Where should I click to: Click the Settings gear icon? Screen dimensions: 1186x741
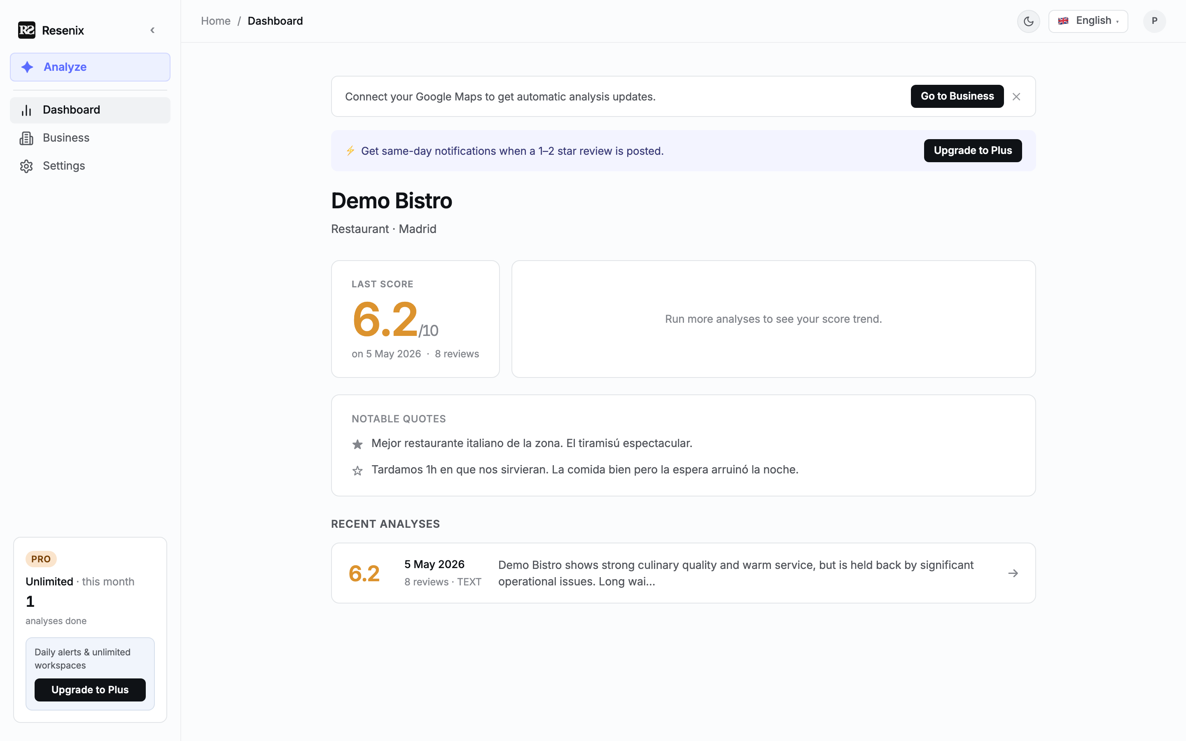[x=26, y=166]
